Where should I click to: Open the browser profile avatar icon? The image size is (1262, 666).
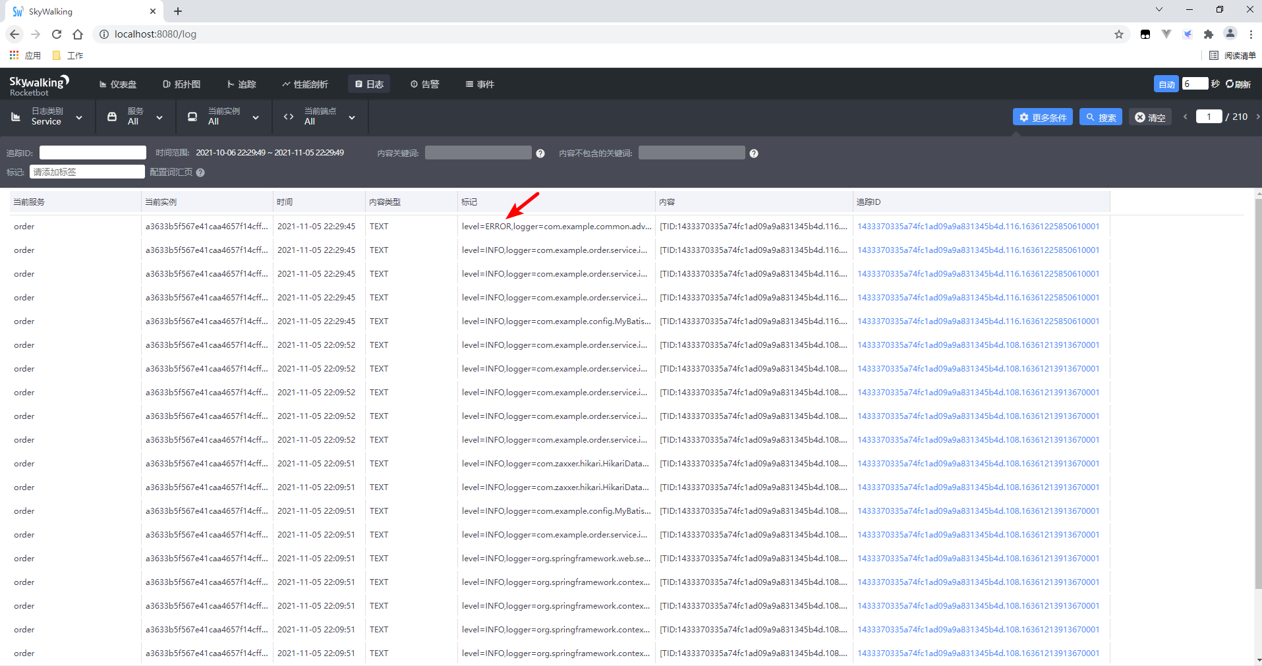1230,34
